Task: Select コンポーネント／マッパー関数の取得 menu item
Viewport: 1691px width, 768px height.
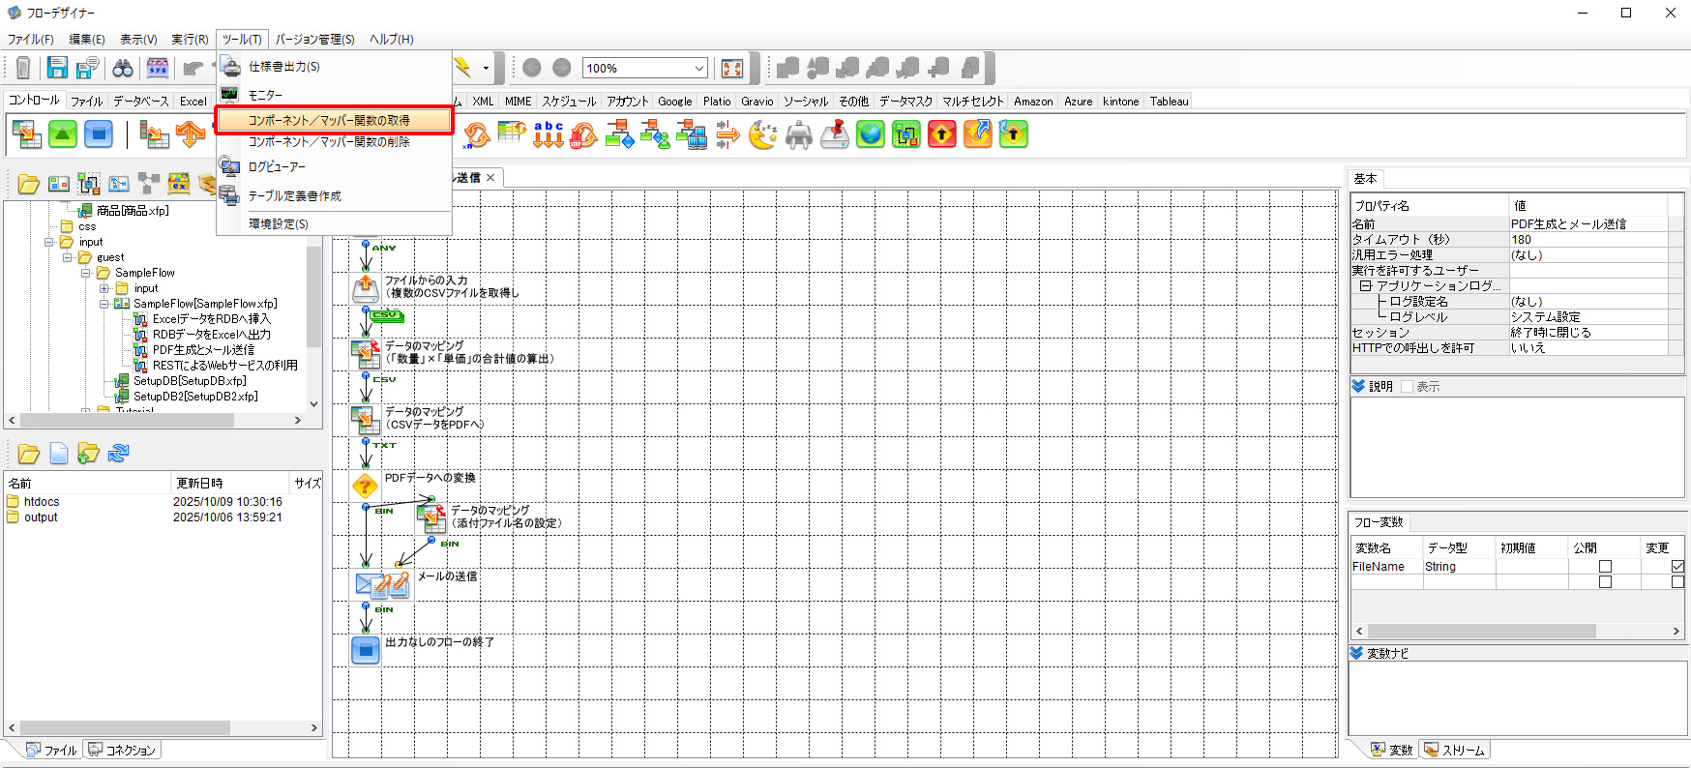Action: (x=334, y=120)
